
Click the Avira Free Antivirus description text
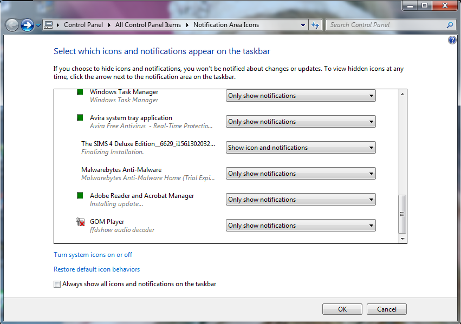pyautogui.click(x=151, y=126)
